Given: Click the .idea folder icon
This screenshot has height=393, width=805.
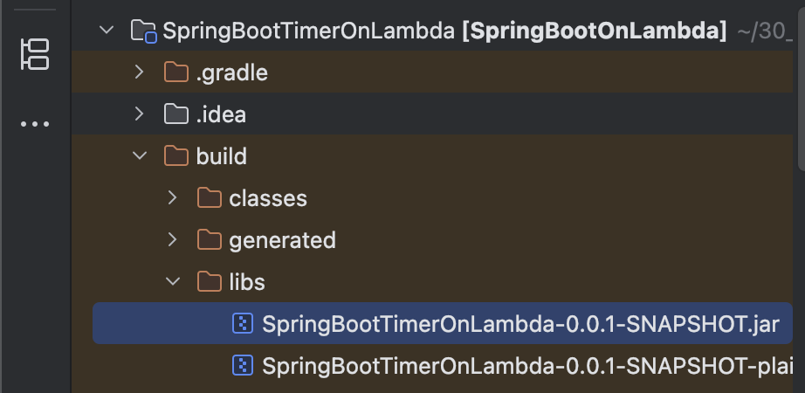Looking at the screenshot, I should point(176,114).
